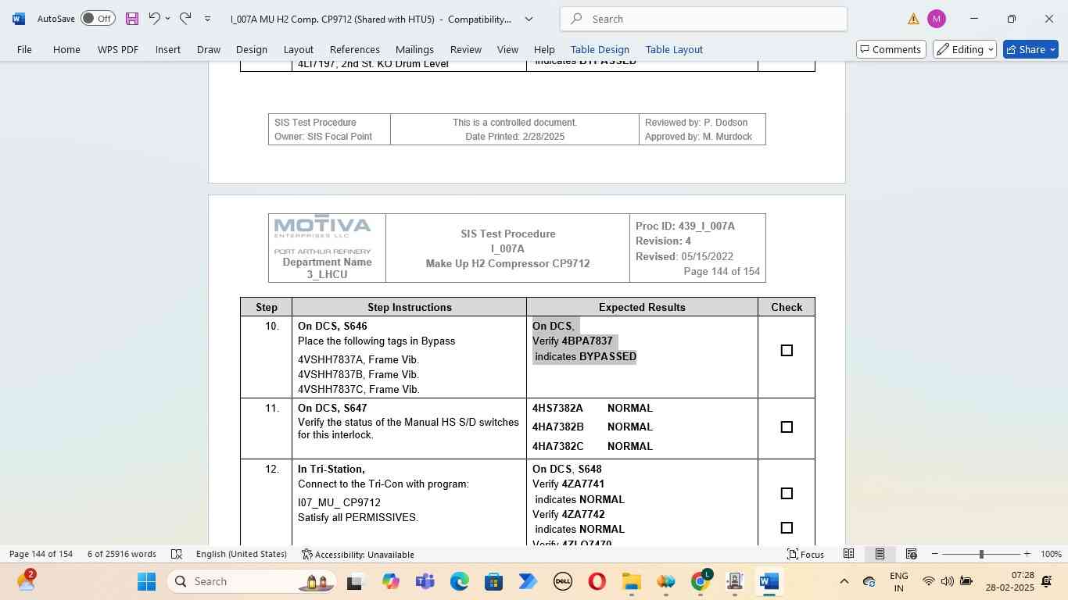Switch to the Insert tab
This screenshot has height=600, width=1068.
coord(168,49)
